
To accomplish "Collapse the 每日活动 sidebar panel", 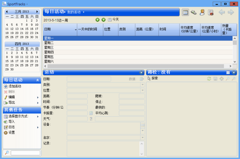I will (38, 80).
